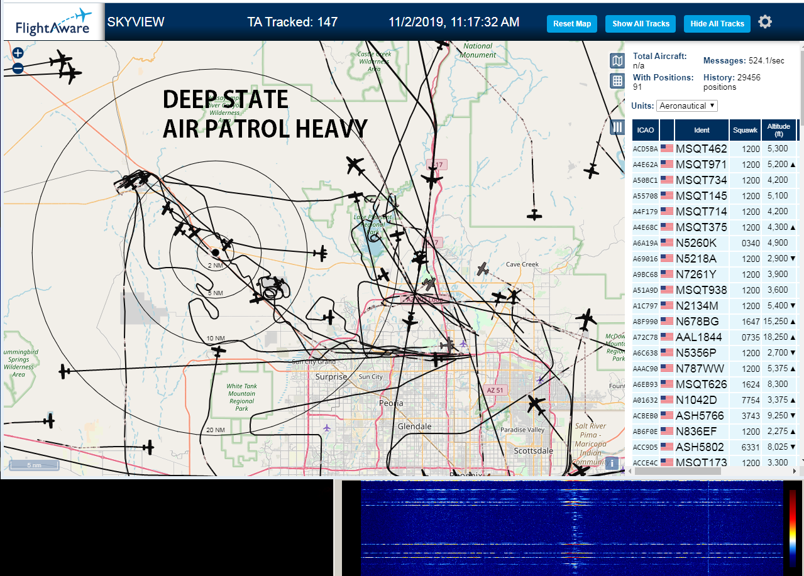Select aircraft MSQT714 row
The width and height of the screenshot is (804, 576).
click(715, 212)
